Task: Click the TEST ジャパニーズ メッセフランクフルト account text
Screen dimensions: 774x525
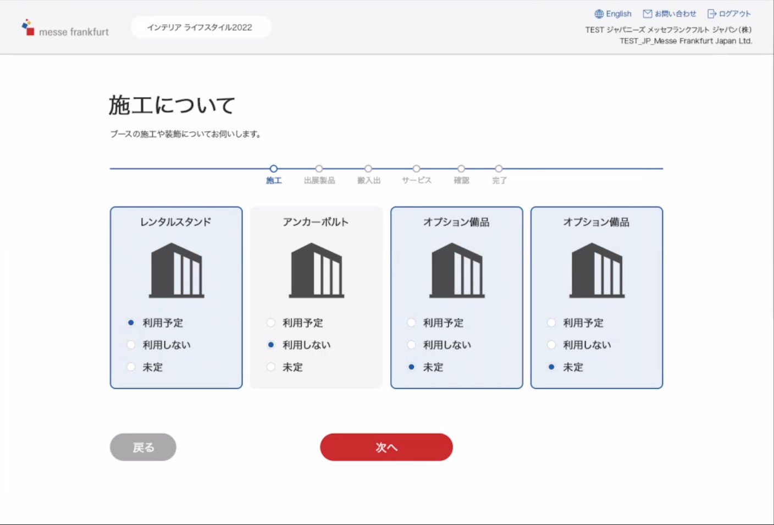Action: point(668,30)
